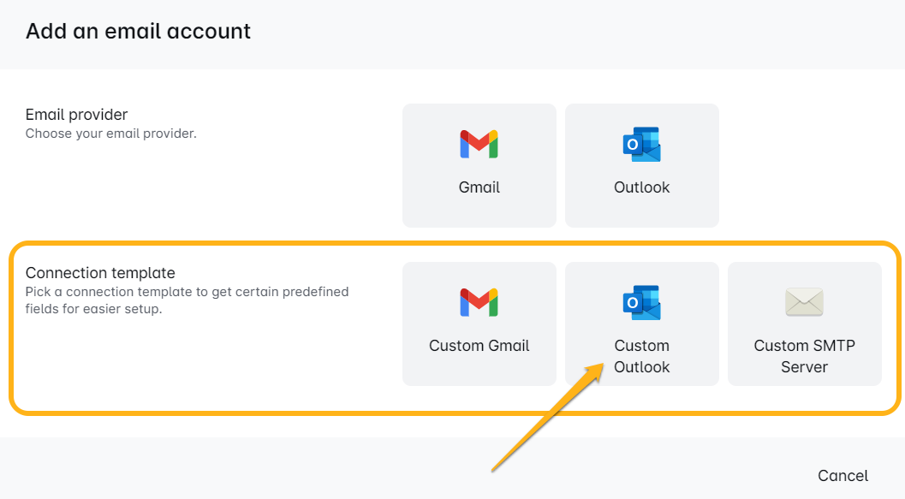Choose the "Custom Gmail" template label
This screenshot has height=499, width=905.
click(x=479, y=346)
